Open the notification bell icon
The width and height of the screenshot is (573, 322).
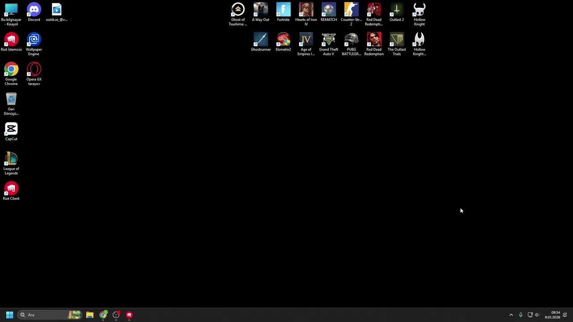click(565, 315)
